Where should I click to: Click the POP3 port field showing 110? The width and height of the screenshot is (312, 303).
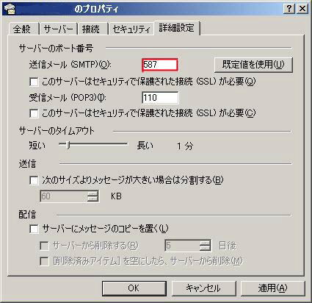point(160,98)
